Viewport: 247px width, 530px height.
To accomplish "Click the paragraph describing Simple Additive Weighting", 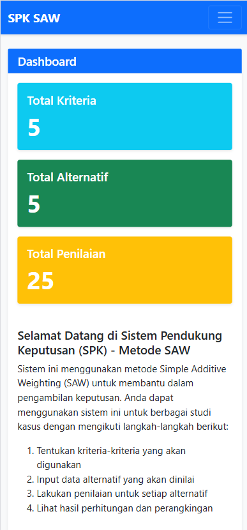I will point(123,398).
